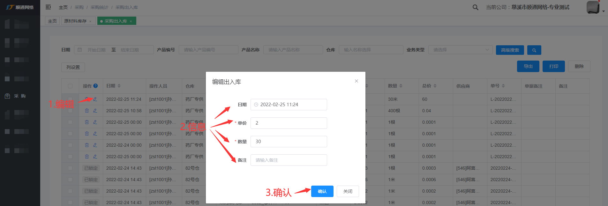Sort the table by the 日期 column
Image resolution: width=608 pixels, height=206 pixels.
119,86
